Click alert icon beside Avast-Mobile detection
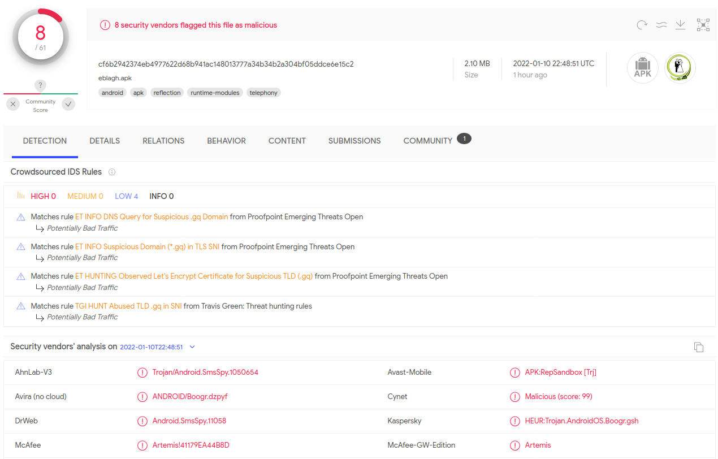The width and height of the screenshot is (718, 459). (515, 373)
